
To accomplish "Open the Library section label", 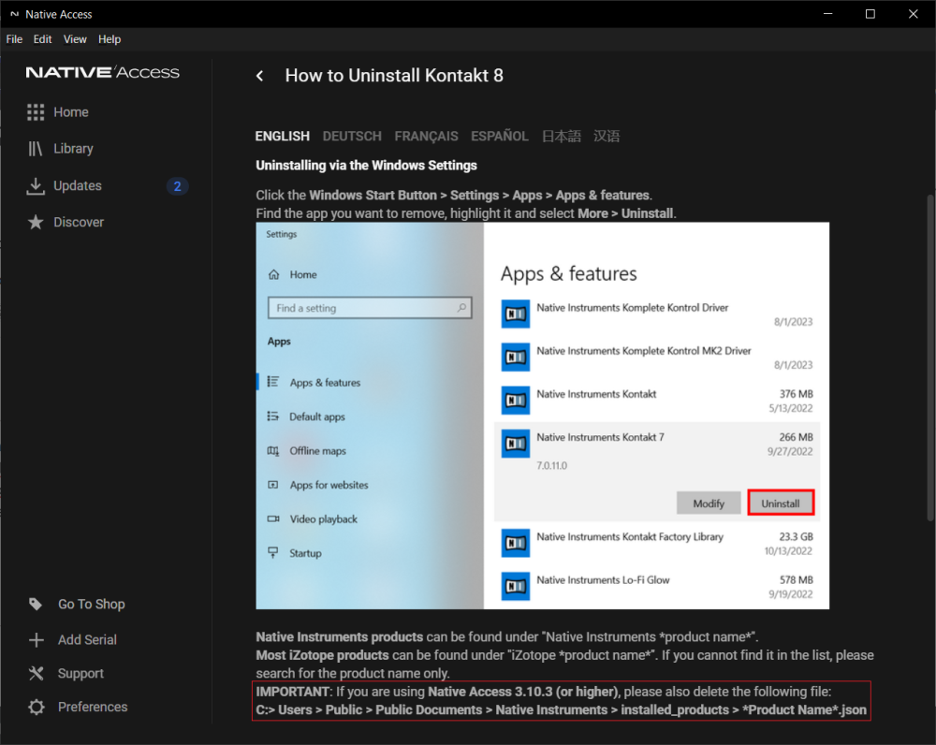I will pyautogui.click(x=73, y=149).
